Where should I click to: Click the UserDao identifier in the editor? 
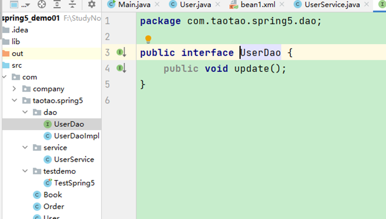261,53
